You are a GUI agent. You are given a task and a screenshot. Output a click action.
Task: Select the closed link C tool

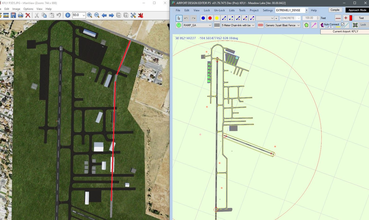point(245,18)
